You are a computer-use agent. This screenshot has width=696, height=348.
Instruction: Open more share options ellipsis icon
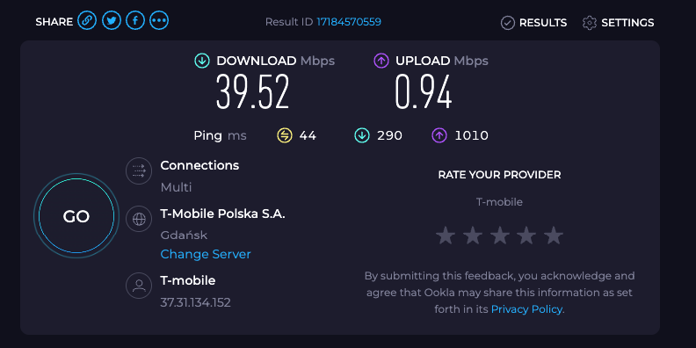click(159, 20)
